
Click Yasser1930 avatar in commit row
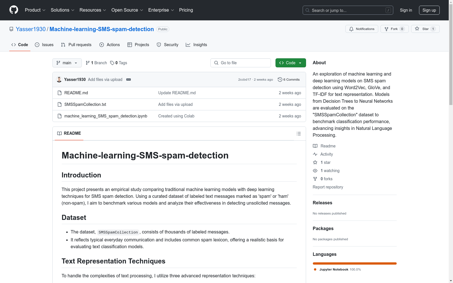pos(59,80)
